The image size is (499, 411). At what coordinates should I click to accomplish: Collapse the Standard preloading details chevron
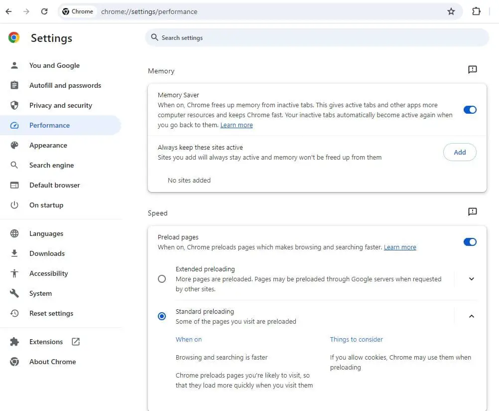pyautogui.click(x=471, y=316)
